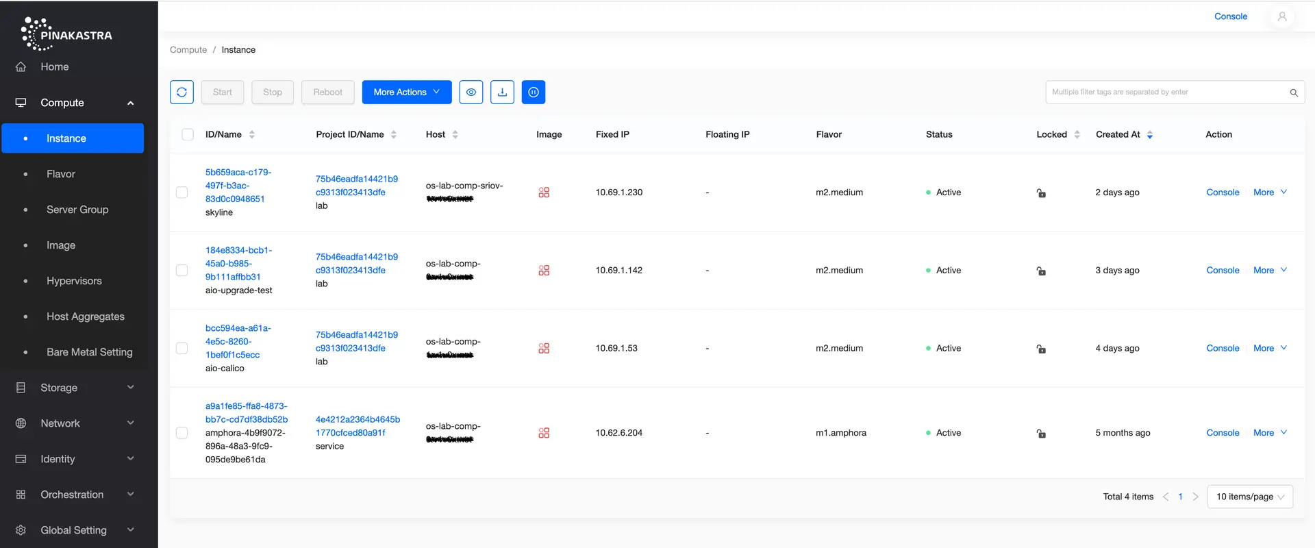Click the Reboot button

pos(328,92)
